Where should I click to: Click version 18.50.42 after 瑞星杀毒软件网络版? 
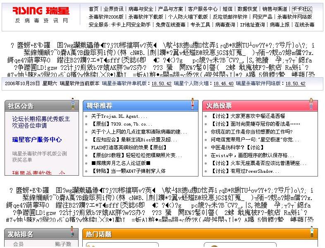pos(295,83)
